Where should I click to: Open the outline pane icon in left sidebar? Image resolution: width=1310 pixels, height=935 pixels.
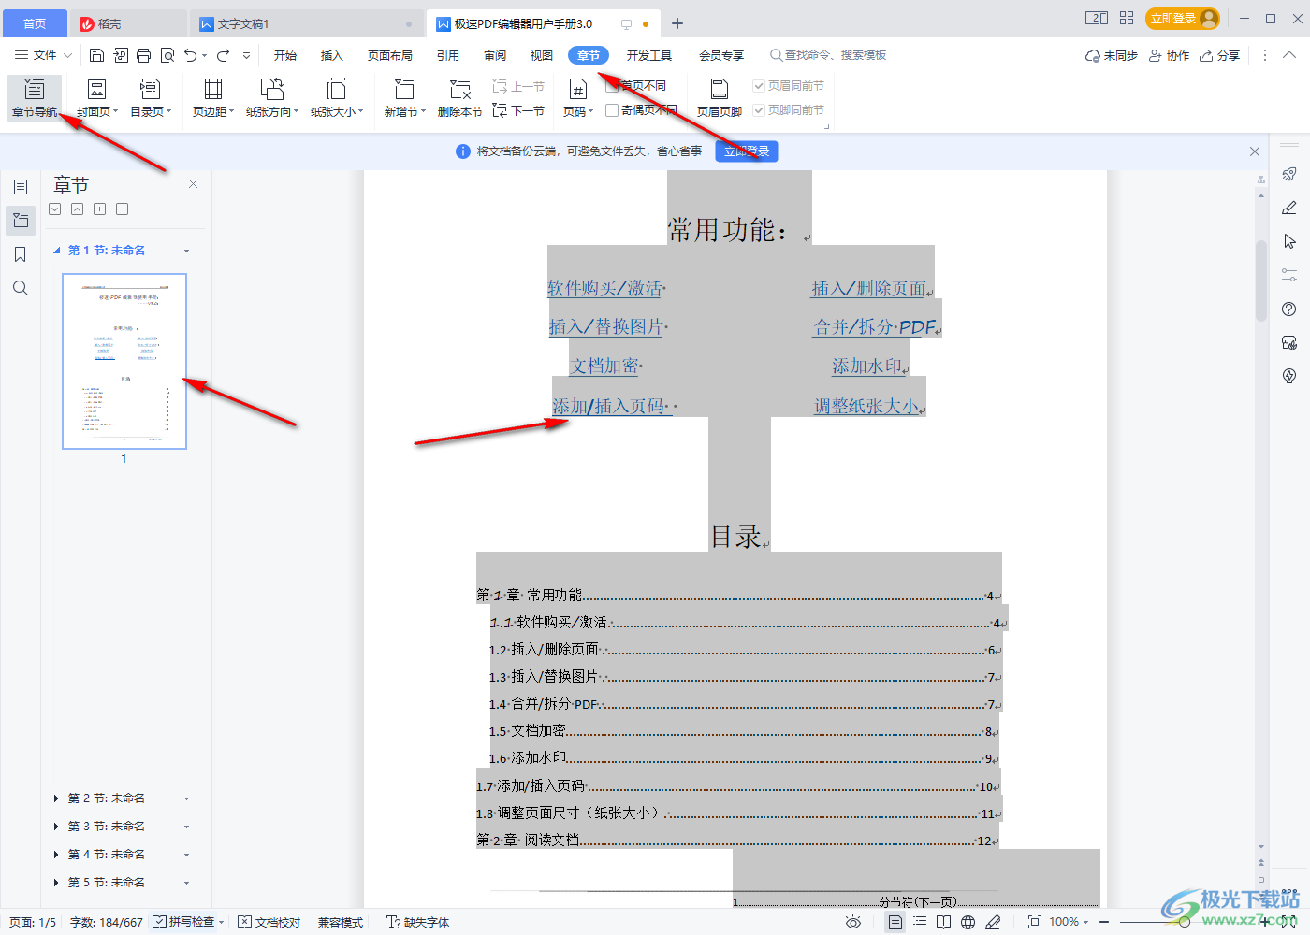tap(21, 187)
